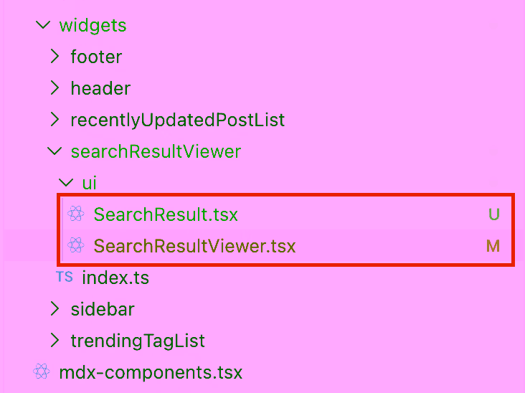The image size is (525, 393).
Task: Open the index.ts file
Action: (x=115, y=278)
